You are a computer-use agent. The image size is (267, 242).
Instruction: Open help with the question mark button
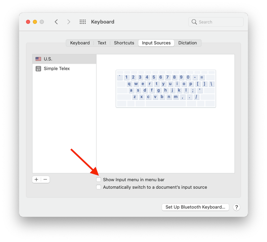coord(236,207)
